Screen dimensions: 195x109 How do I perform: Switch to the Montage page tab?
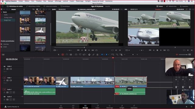point(85,106)
